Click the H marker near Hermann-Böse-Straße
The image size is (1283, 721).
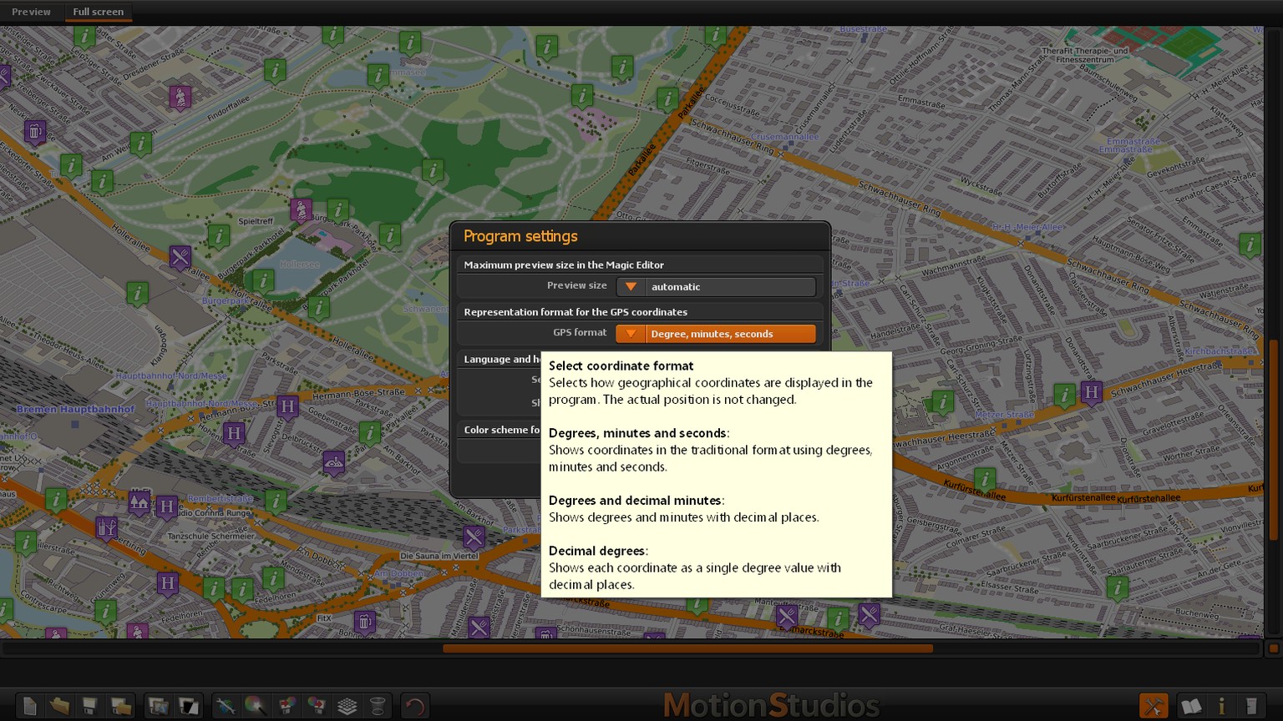tap(287, 408)
